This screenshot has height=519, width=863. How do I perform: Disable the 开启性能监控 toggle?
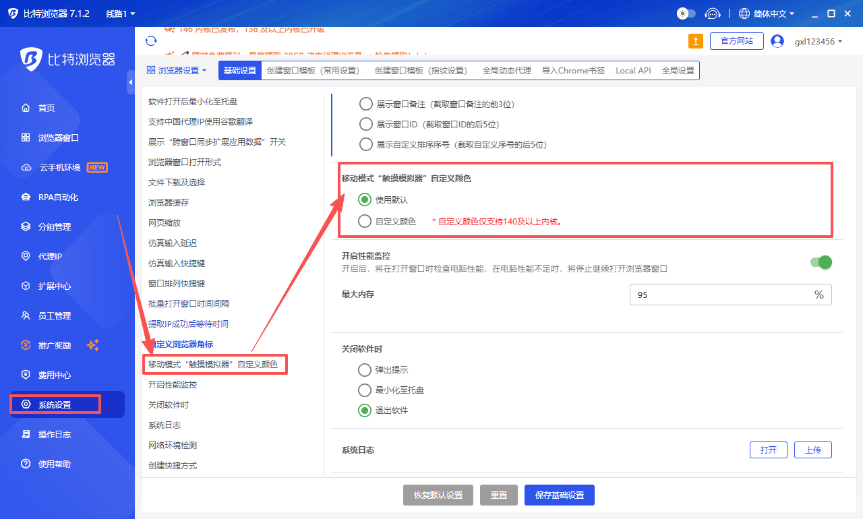point(821,262)
